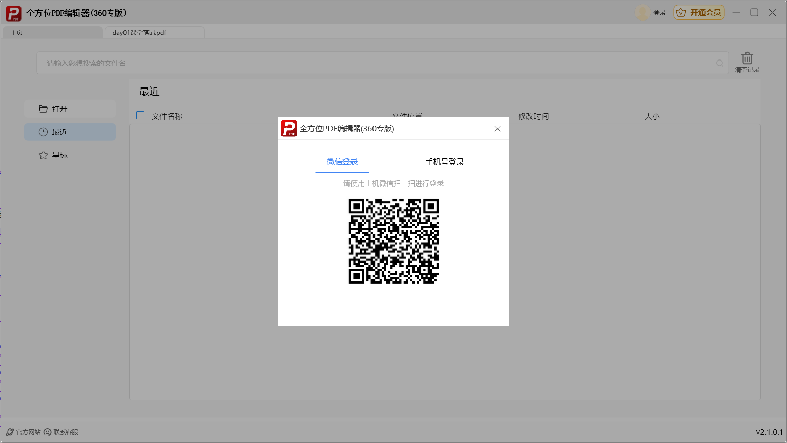The height and width of the screenshot is (443, 787).
Task: Click the PDF editor logo in title bar
Action: (13, 13)
